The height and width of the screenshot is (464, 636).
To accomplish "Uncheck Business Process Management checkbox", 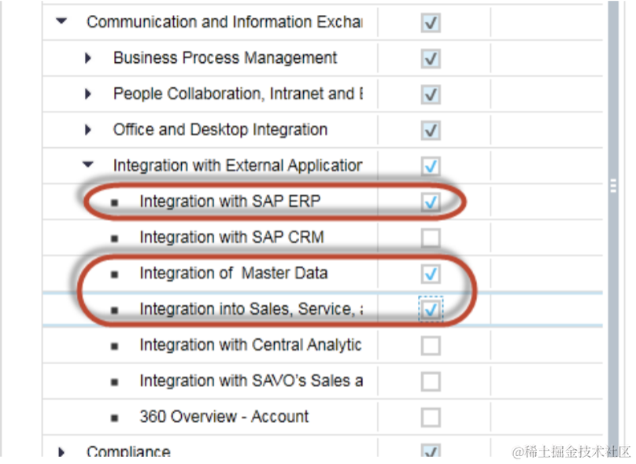I will pos(431,58).
